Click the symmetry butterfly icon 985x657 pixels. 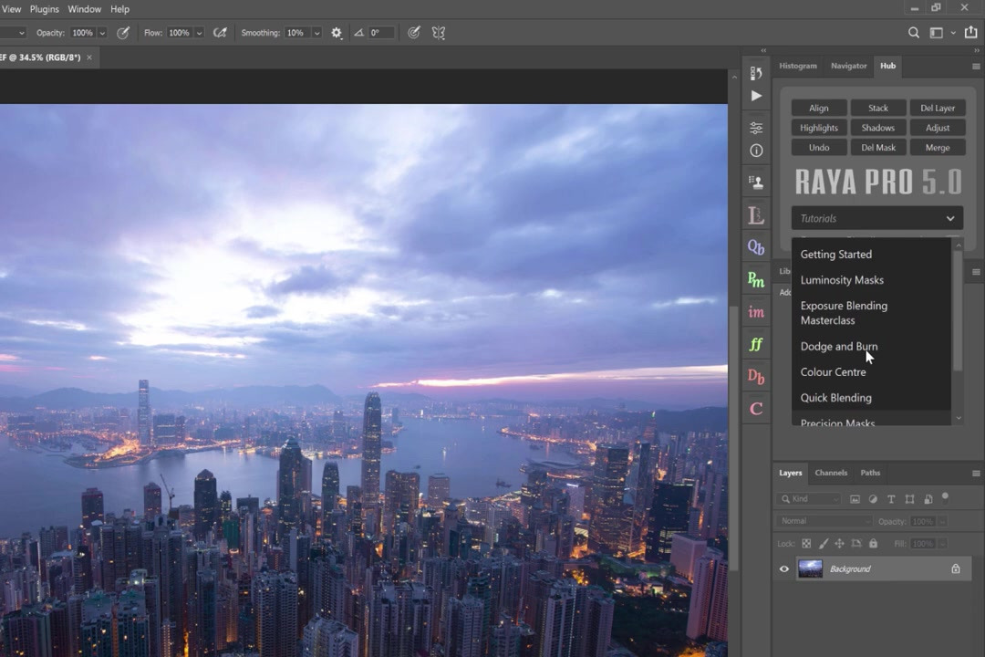pos(439,33)
